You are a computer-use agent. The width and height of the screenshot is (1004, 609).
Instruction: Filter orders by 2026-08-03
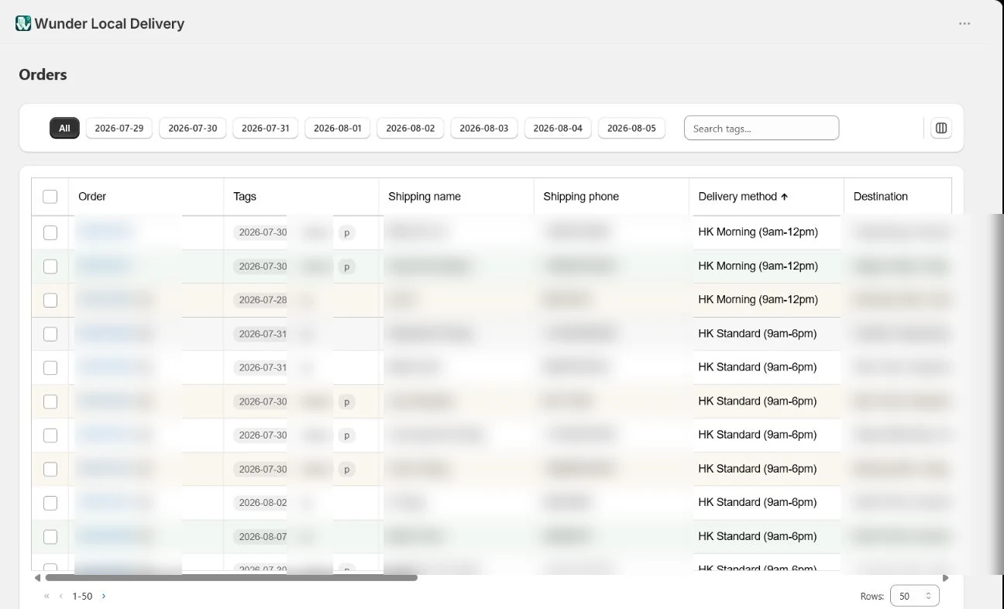pos(484,129)
